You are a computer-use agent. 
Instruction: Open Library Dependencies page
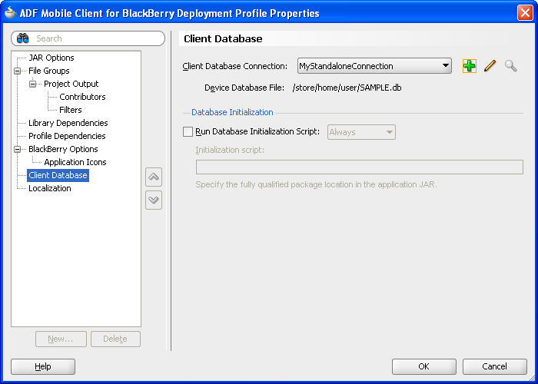[x=68, y=123]
